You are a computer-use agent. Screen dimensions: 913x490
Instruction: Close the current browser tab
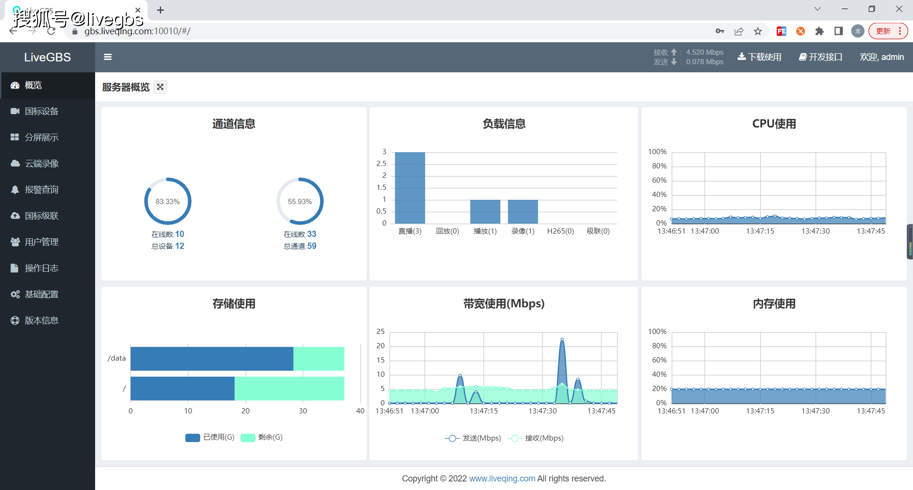tap(138, 10)
